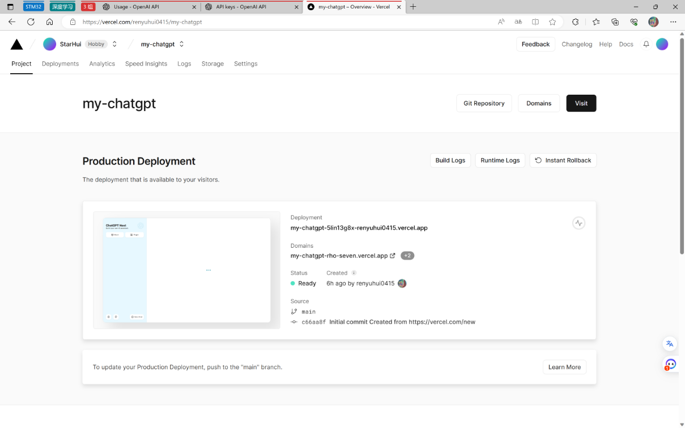Open the deployment preview thumbnail

tap(186, 270)
